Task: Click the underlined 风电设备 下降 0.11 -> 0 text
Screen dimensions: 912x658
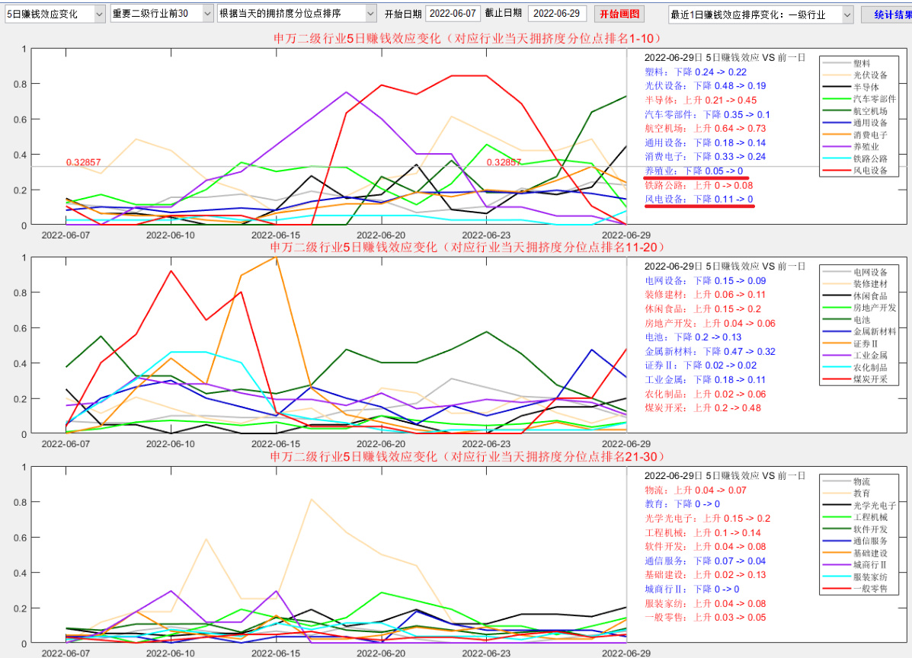Action: [x=699, y=200]
